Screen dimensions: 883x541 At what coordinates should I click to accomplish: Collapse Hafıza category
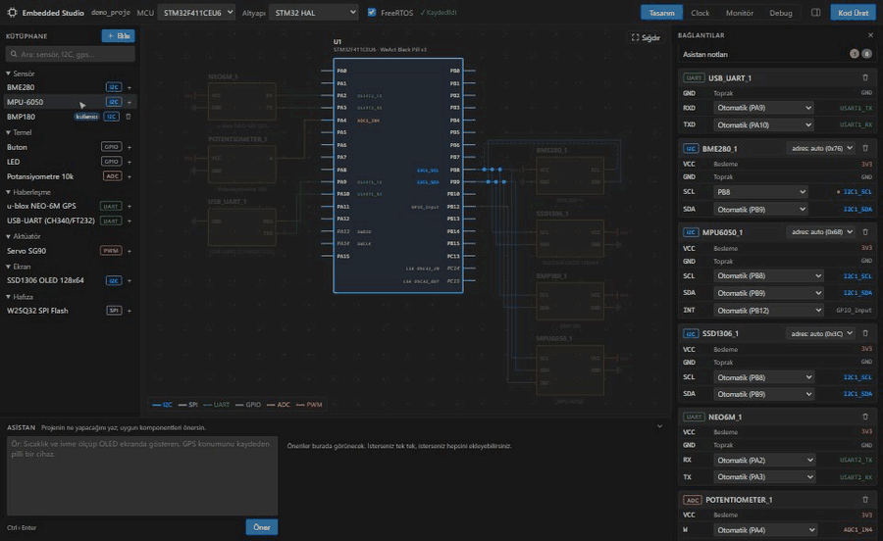pyautogui.click(x=20, y=297)
